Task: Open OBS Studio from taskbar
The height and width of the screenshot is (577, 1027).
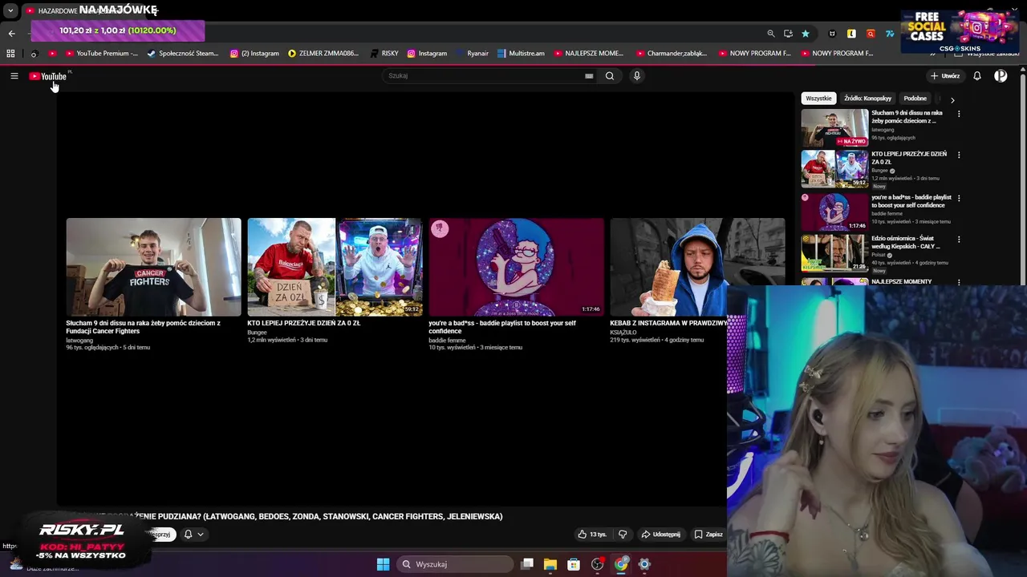Action: [x=597, y=564]
